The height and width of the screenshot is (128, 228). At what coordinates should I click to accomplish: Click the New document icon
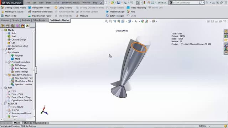[x=106, y=2]
